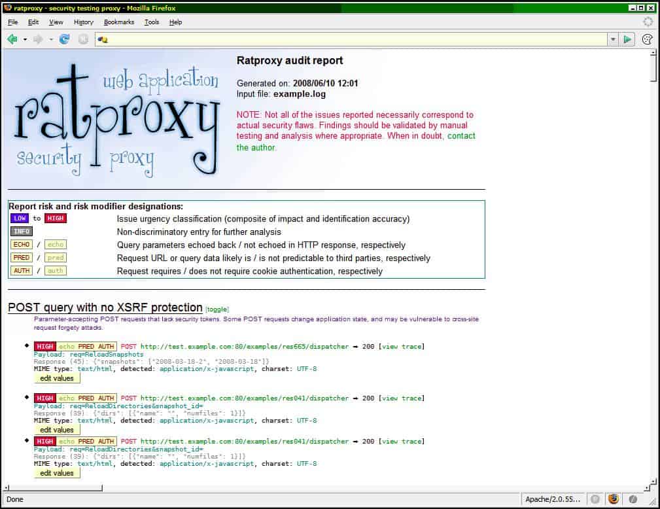Open the Forward button history dropdown arrow
Viewport: 660px width, 509px height.
tap(51, 39)
